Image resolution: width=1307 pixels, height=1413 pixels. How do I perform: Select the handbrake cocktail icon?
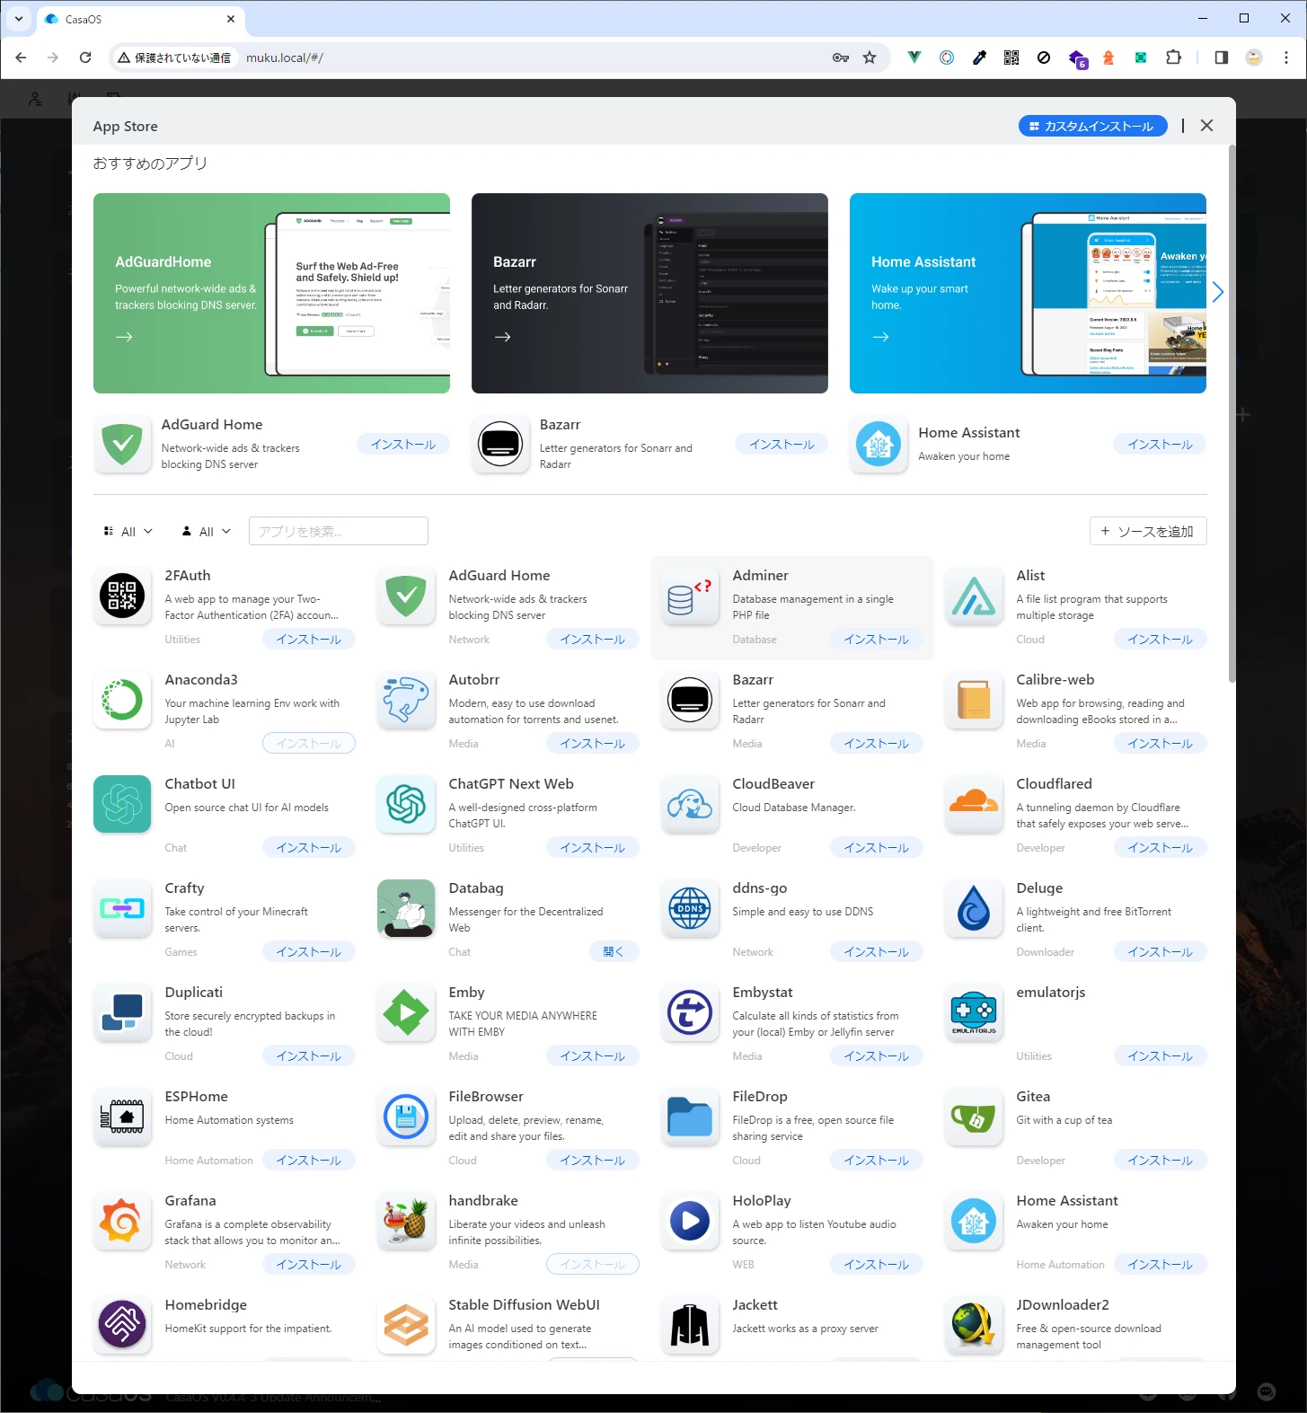pyautogui.click(x=406, y=1221)
